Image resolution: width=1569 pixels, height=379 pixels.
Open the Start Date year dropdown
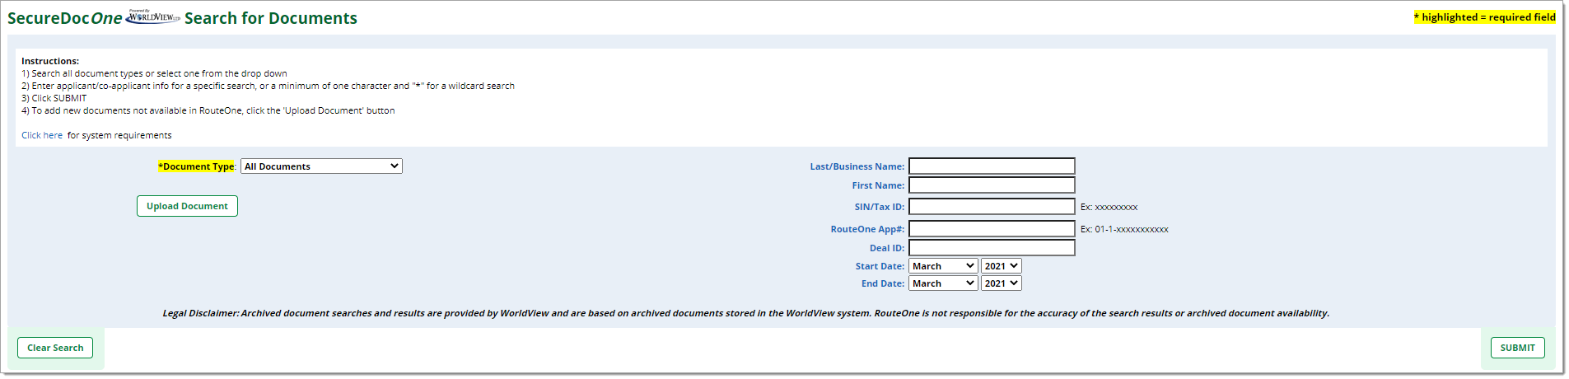click(x=1002, y=266)
